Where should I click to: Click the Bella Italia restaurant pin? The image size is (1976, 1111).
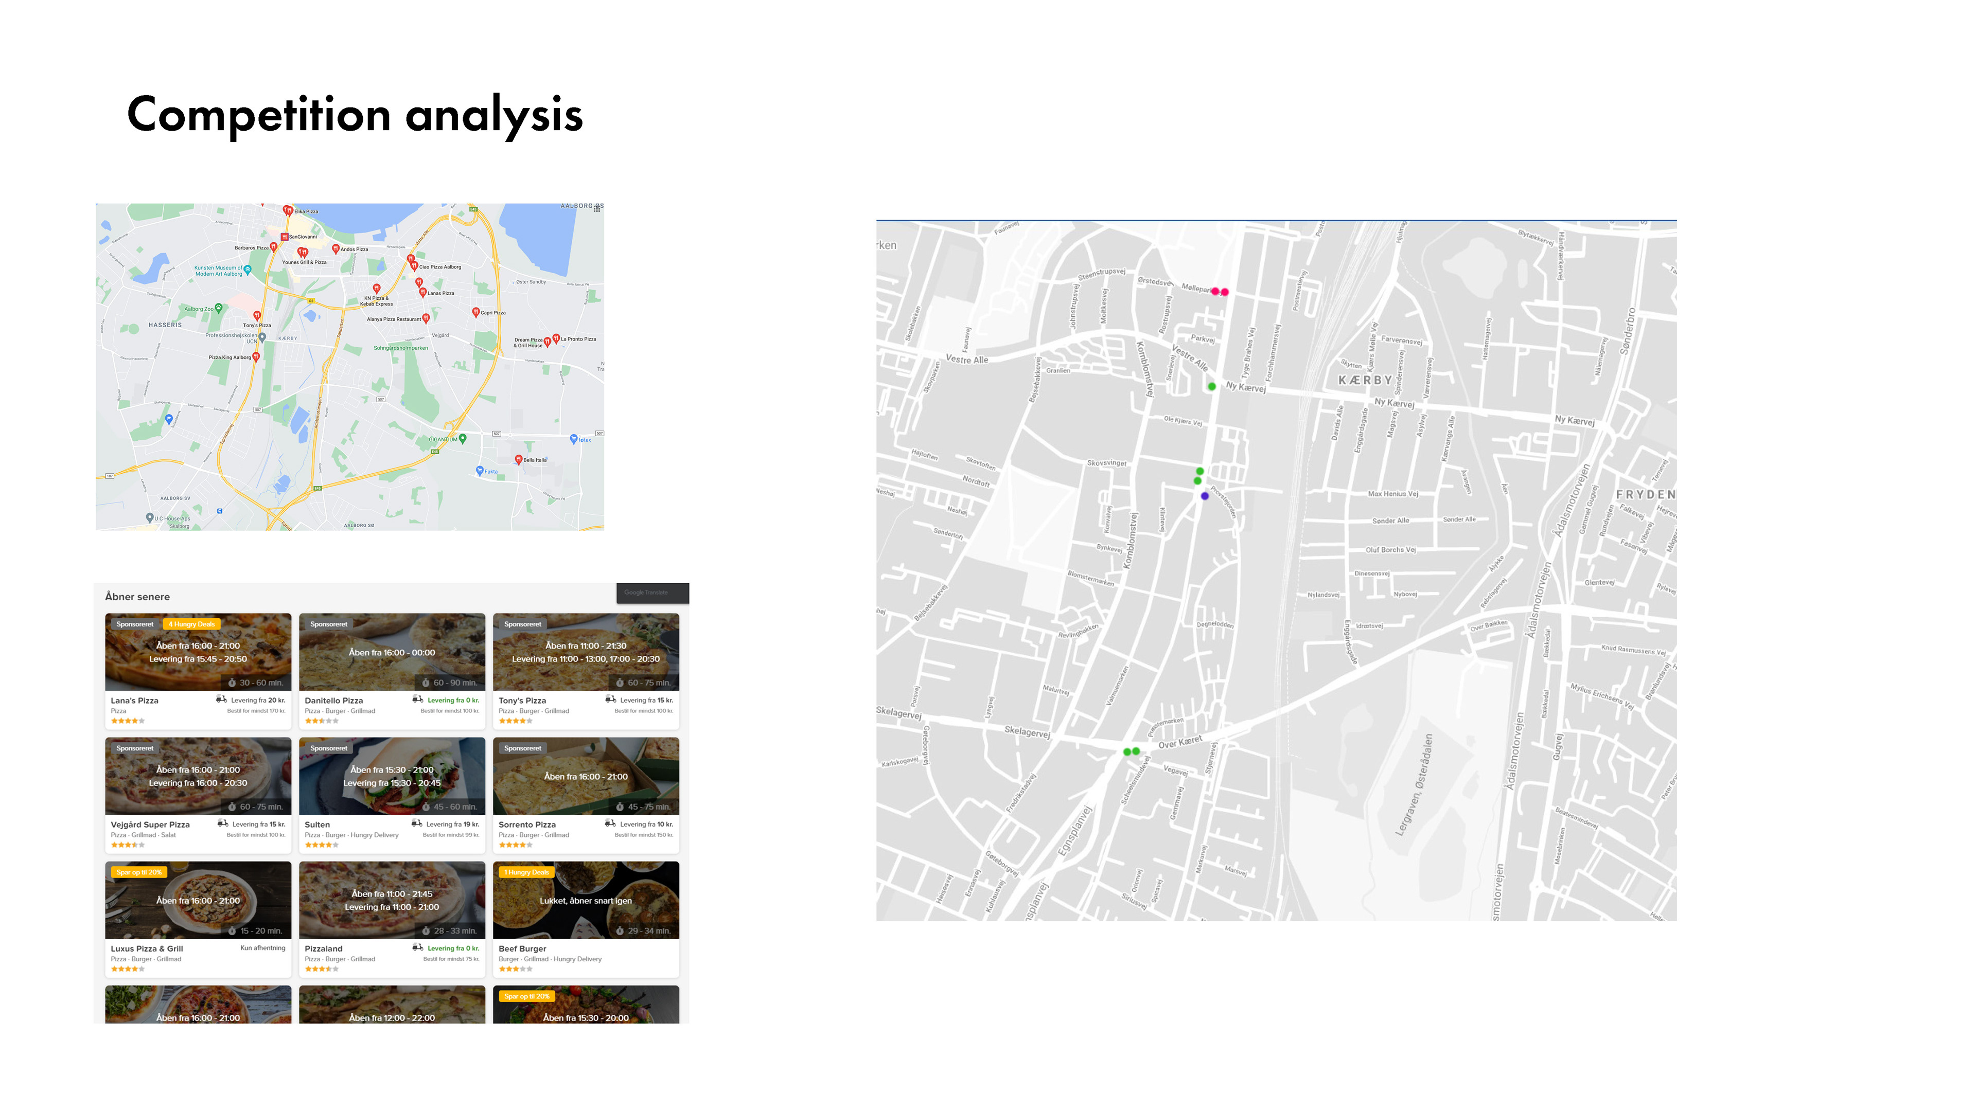pyautogui.click(x=519, y=459)
